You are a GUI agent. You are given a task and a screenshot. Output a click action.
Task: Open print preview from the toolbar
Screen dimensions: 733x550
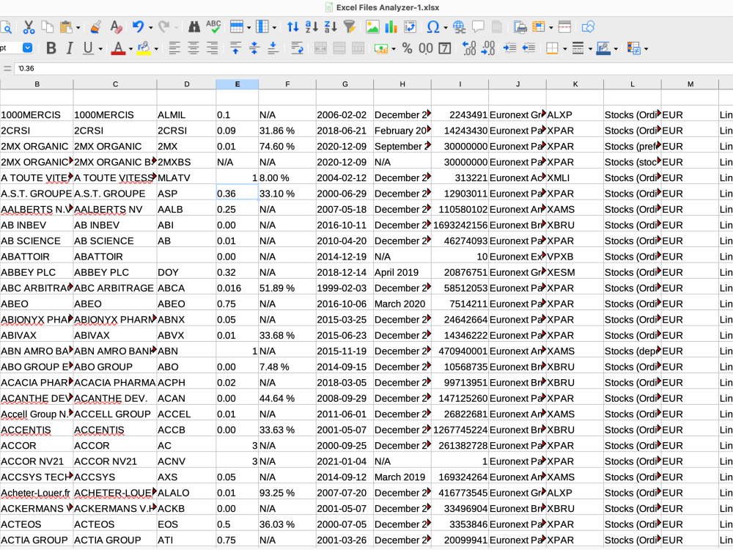[6, 28]
